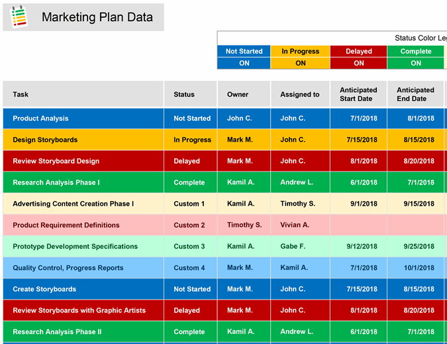Click the Complete legend color cell
This screenshot has width=447, height=344.
click(x=416, y=51)
